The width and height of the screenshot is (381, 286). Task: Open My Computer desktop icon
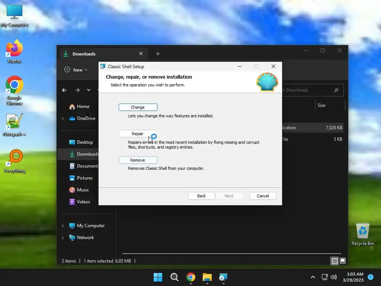15,16
